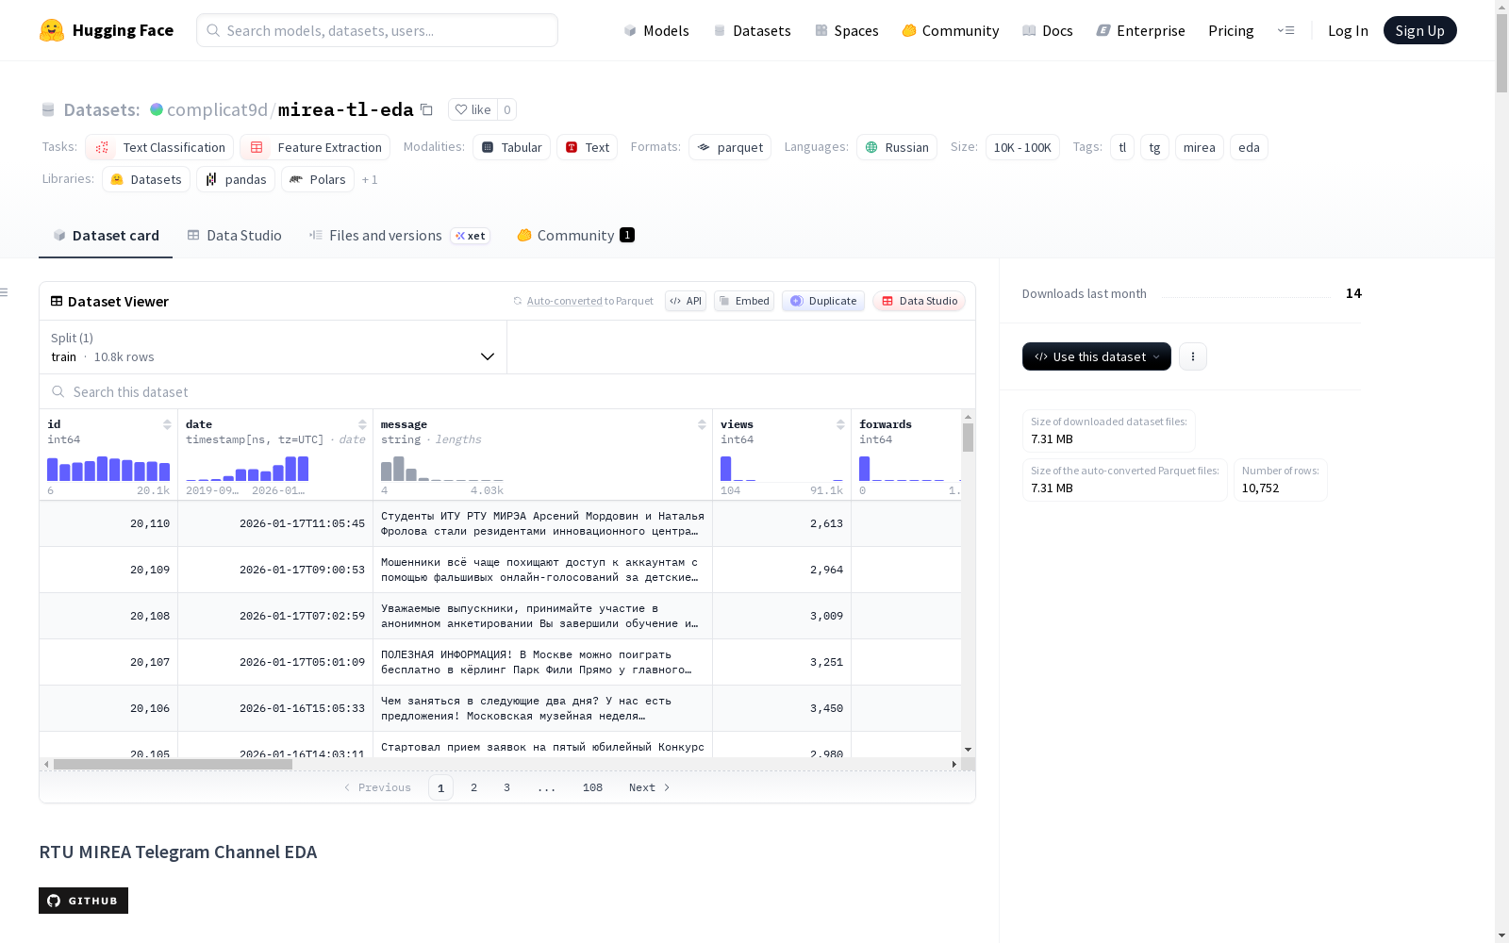The width and height of the screenshot is (1509, 943).
Task: Open Enterprise in the top navigation
Action: coord(1141,30)
